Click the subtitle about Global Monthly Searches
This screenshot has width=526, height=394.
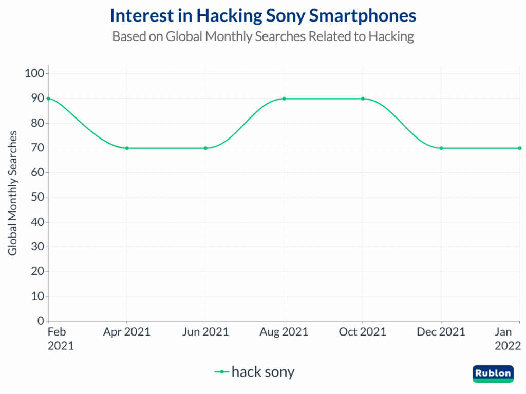263,37
